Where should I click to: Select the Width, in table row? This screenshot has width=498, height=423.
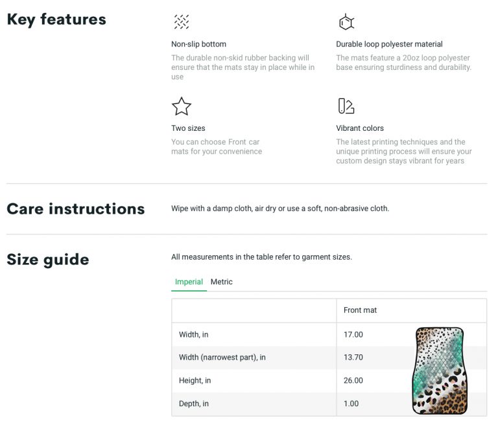pyautogui.click(x=329, y=334)
